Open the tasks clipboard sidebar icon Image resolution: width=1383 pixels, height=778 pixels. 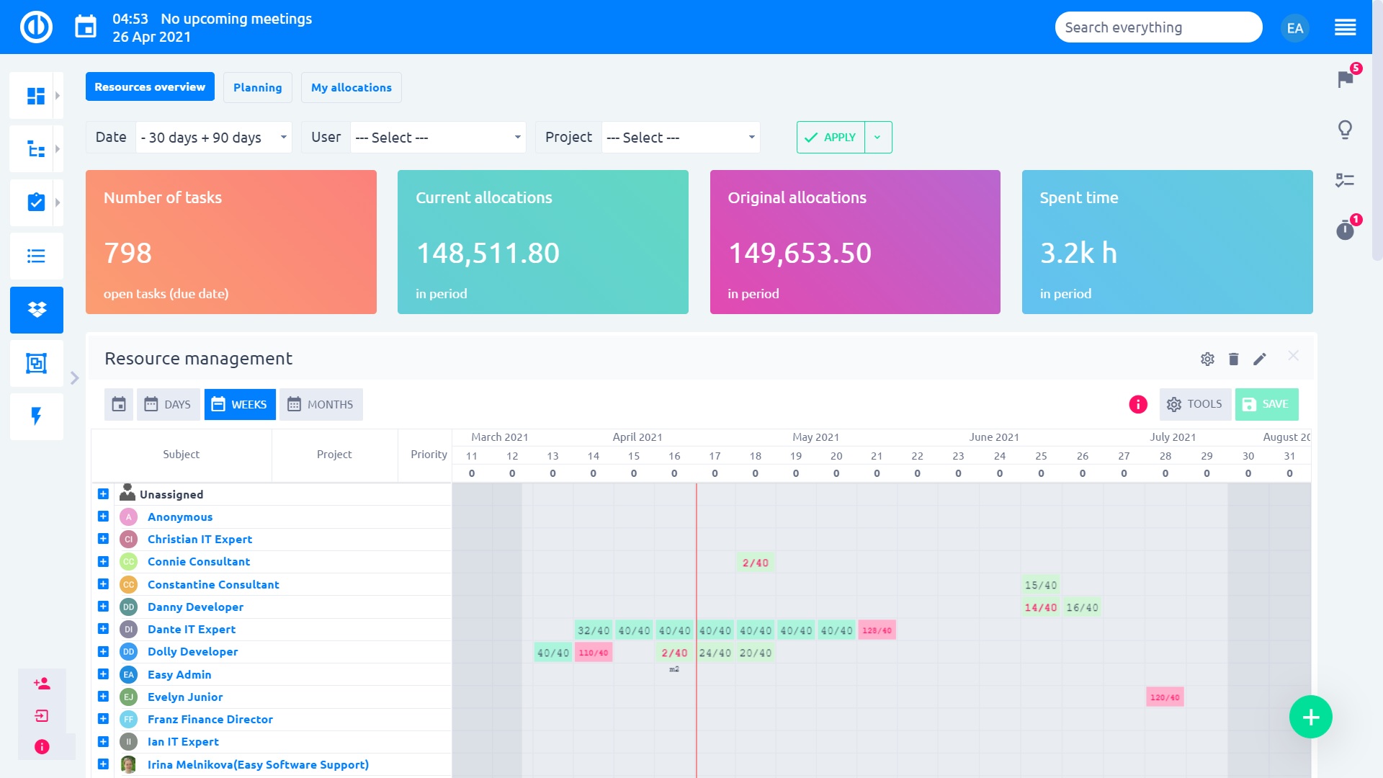click(x=35, y=202)
